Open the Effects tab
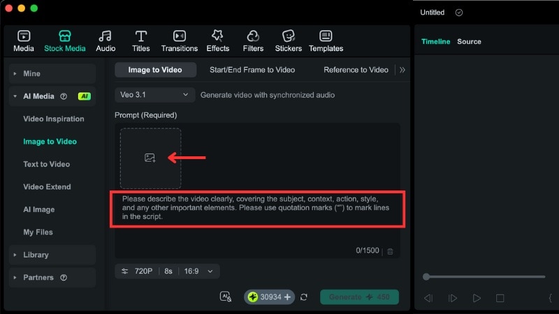Screen dimensions: 559x314 (217, 41)
